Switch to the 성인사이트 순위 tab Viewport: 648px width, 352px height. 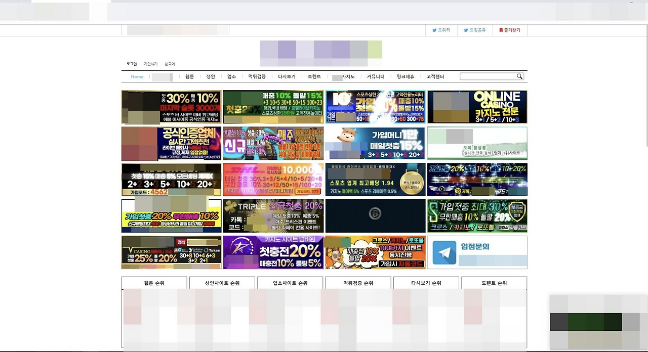click(222, 283)
